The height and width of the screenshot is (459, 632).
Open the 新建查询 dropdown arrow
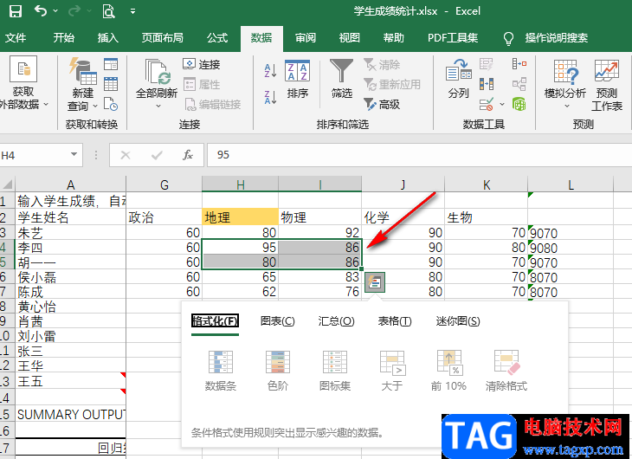coord(95,106)
